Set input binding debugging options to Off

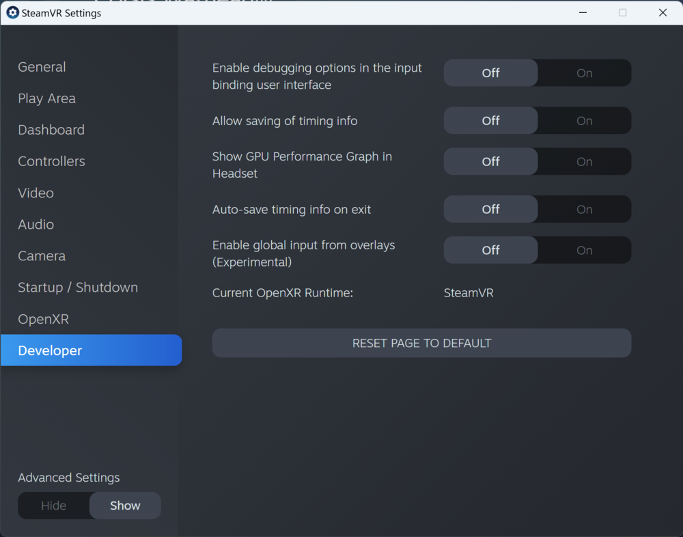490,73
